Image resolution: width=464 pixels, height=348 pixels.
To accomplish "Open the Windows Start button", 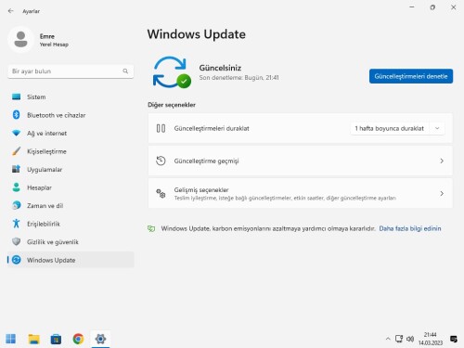I will (11, 339).
